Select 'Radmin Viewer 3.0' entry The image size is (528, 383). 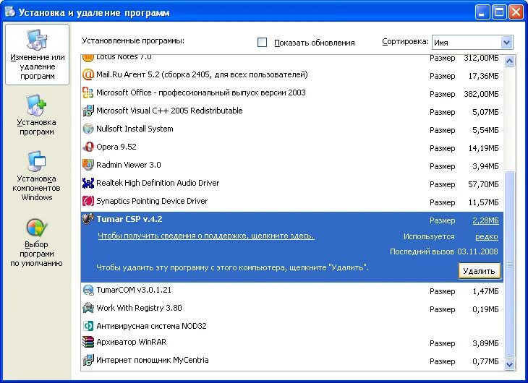click(x=292, y=165)
